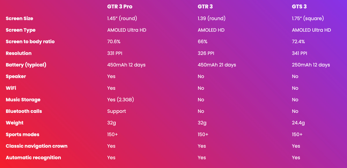
Task: Click the Battery (typical) row label
Action: click(x=26, y=65)
